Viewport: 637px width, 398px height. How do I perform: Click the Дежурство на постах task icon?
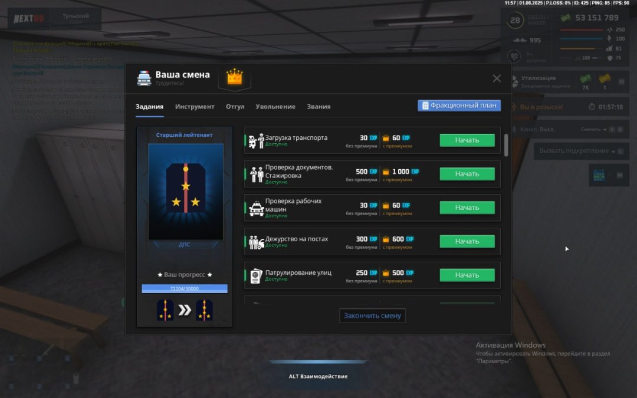point(257,242)
